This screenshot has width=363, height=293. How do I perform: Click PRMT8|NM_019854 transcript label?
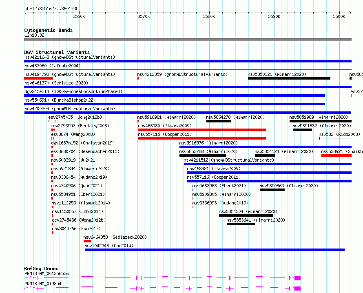(43, 284)
